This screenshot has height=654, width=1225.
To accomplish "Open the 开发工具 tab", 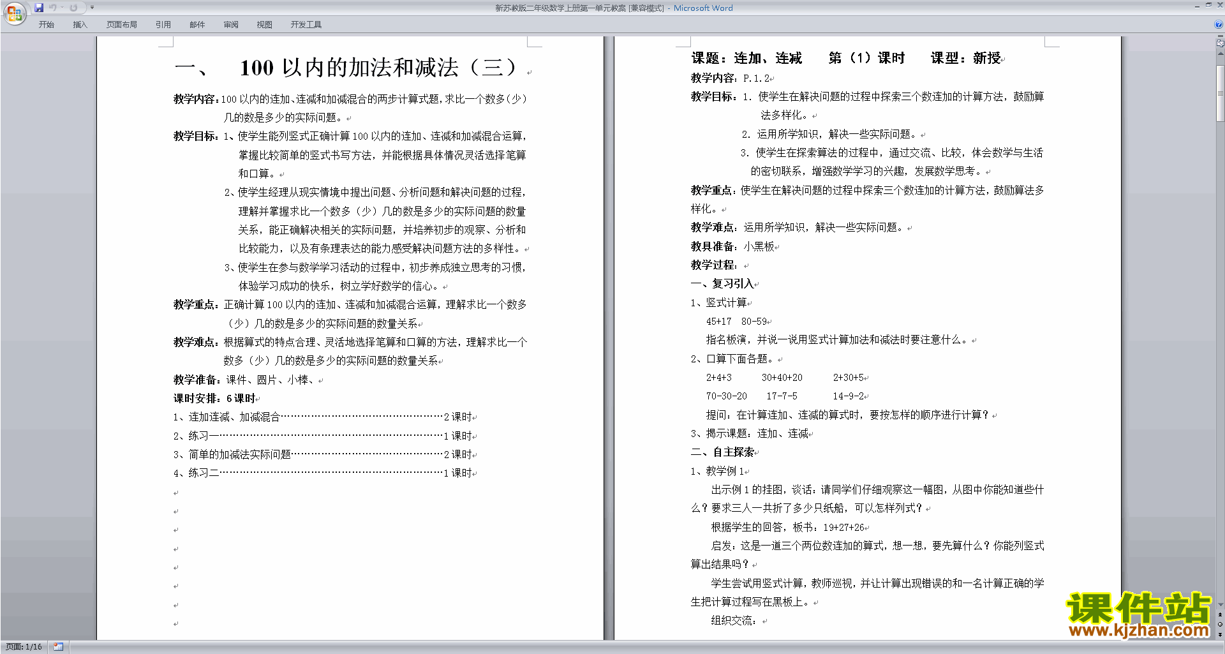I will 306,25.
